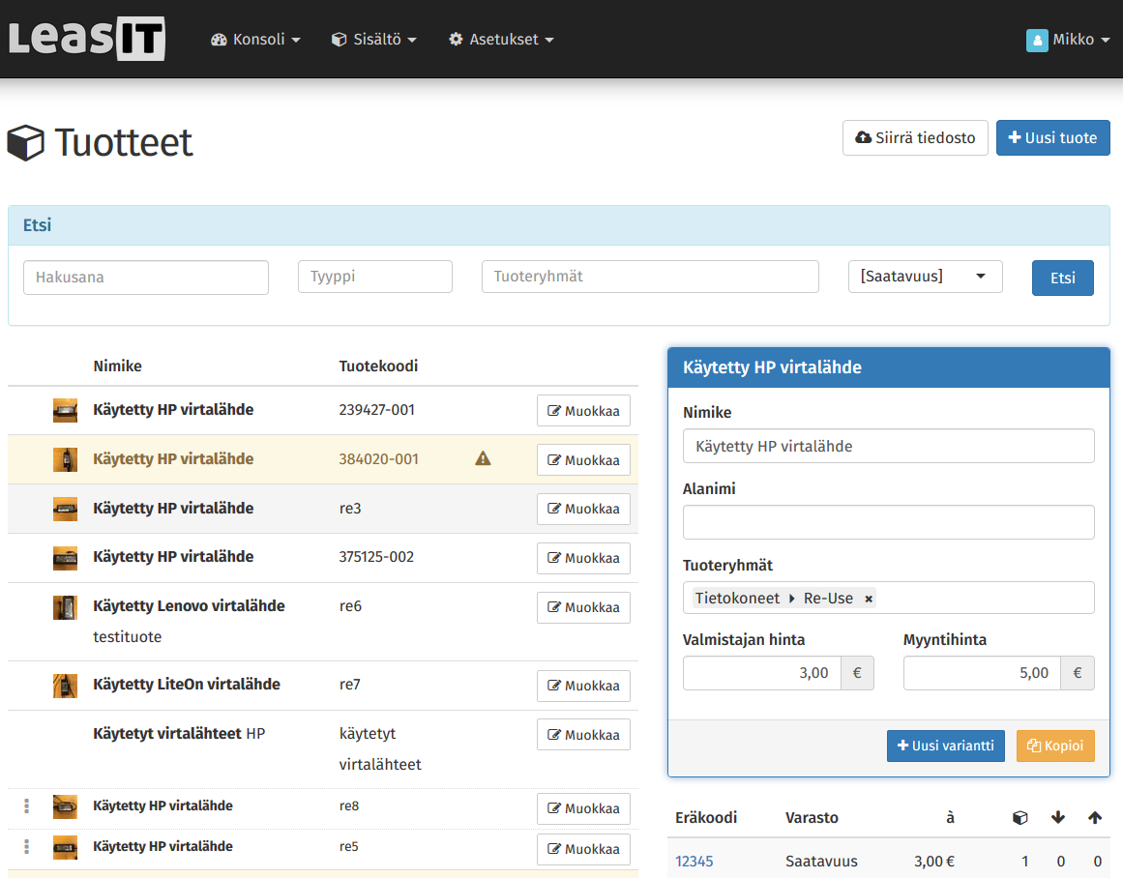
Task: Click the Siirrä tiedosto button
Action: [915, 137]
